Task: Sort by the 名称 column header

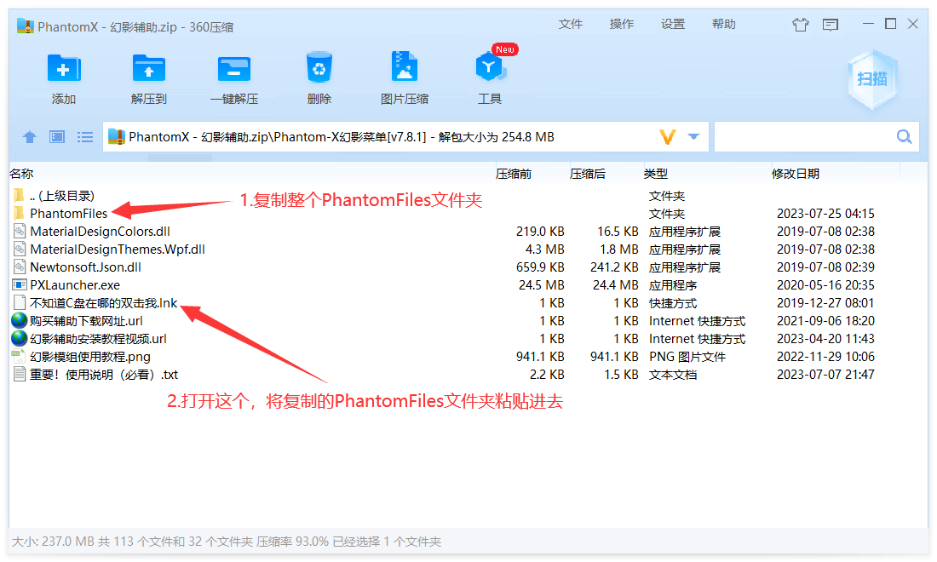Action: (21, 174)
